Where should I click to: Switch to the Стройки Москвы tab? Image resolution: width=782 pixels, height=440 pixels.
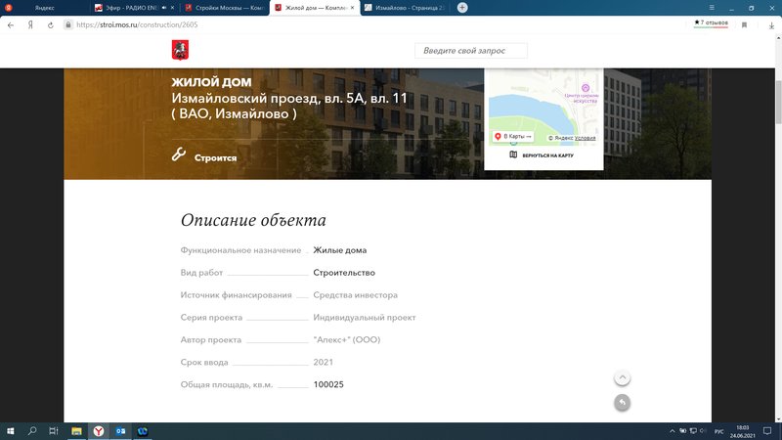point(225,8)
